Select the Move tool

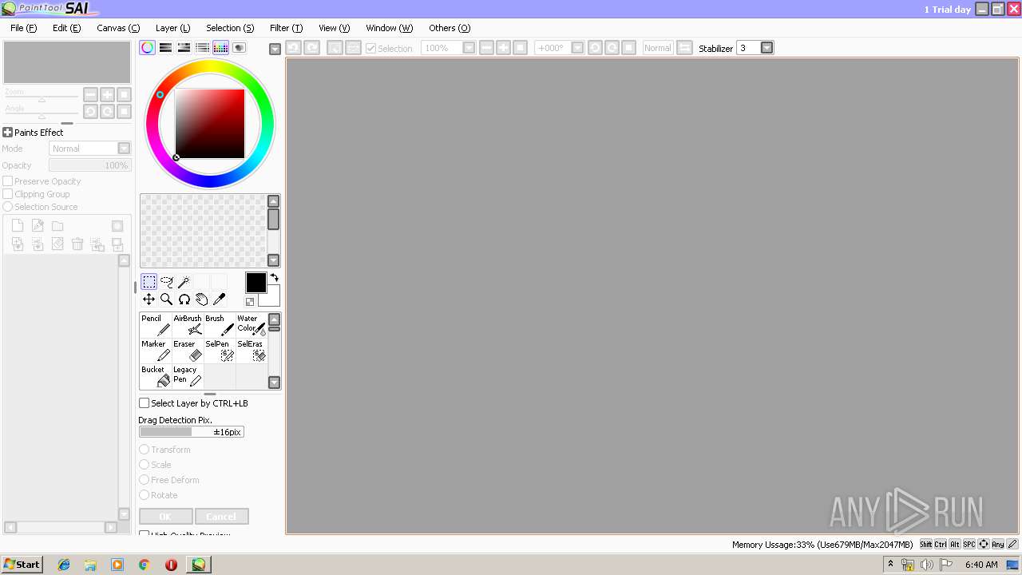pyautogui.click(x=149, y=299)
